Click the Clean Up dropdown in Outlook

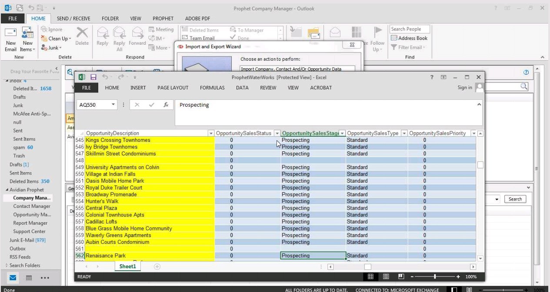coord(56,39)
